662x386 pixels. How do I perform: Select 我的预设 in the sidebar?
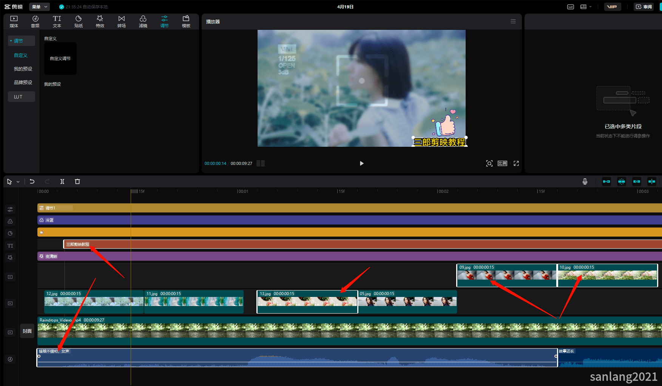(x=23, y=69)
